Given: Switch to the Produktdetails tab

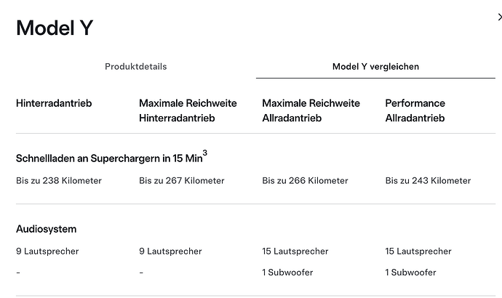Looking at the screenshot, I should 136,67.
